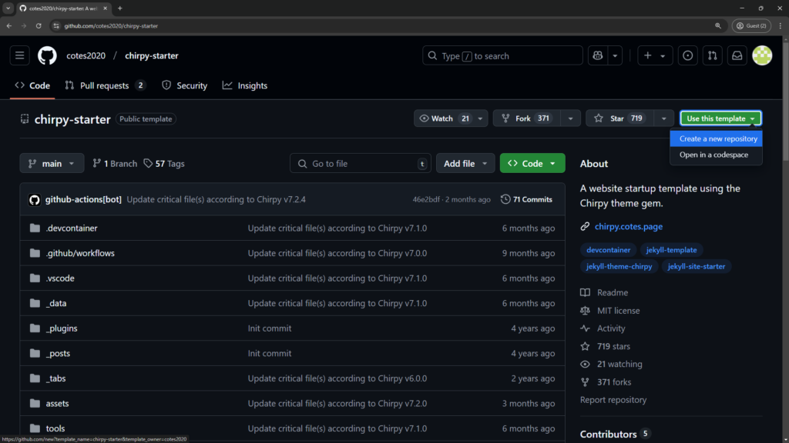
Task: Switch to Pull requests tab
Action: pyautogui.click(x=105, y=85)
